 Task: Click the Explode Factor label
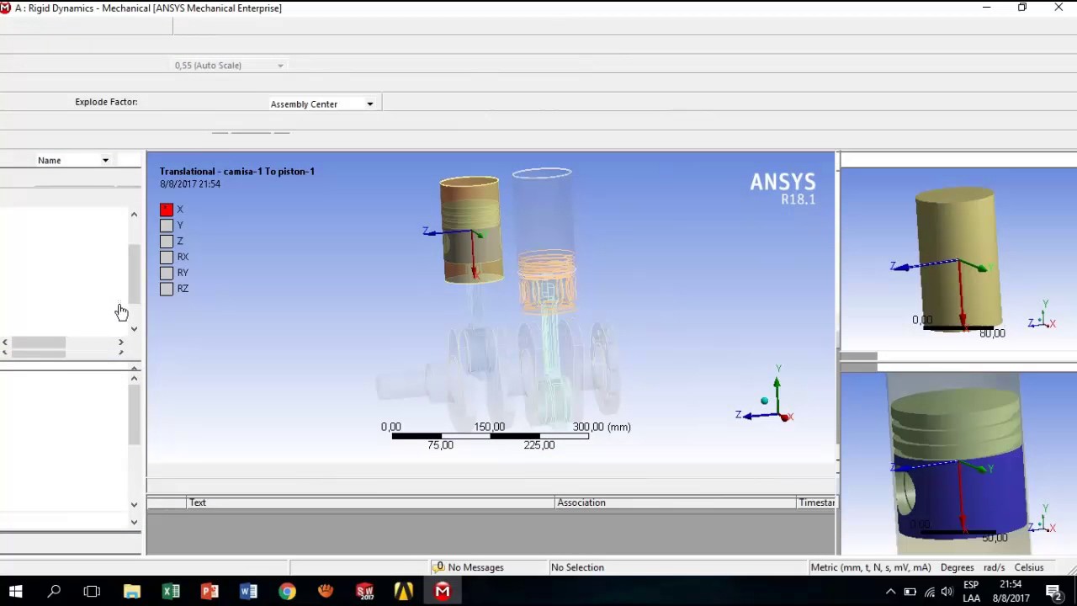pos(106,102)
